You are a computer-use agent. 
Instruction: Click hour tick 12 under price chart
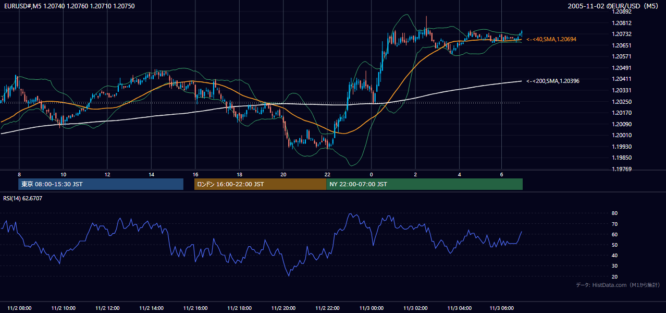coord(107,174)
